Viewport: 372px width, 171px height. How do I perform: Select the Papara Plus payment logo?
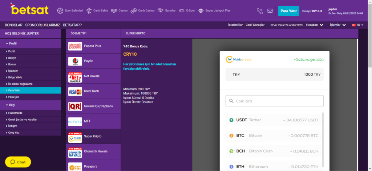(75, 46)
